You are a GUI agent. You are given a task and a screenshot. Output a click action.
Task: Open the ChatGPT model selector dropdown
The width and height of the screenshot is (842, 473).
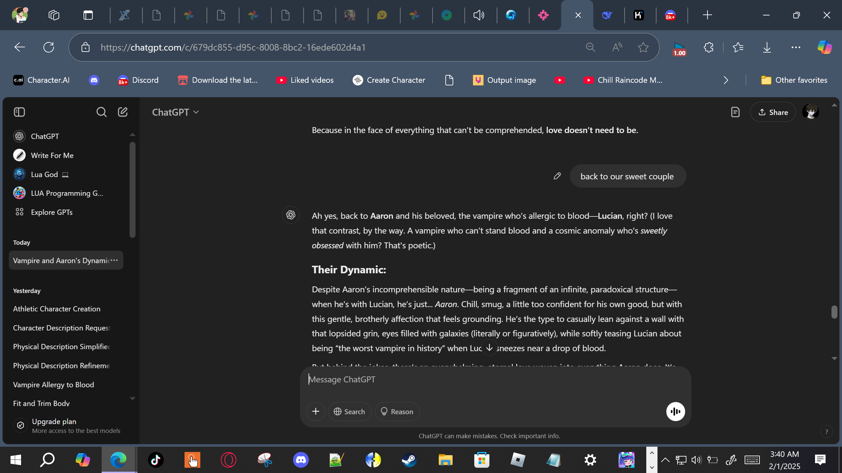click(x=175, y=112)
